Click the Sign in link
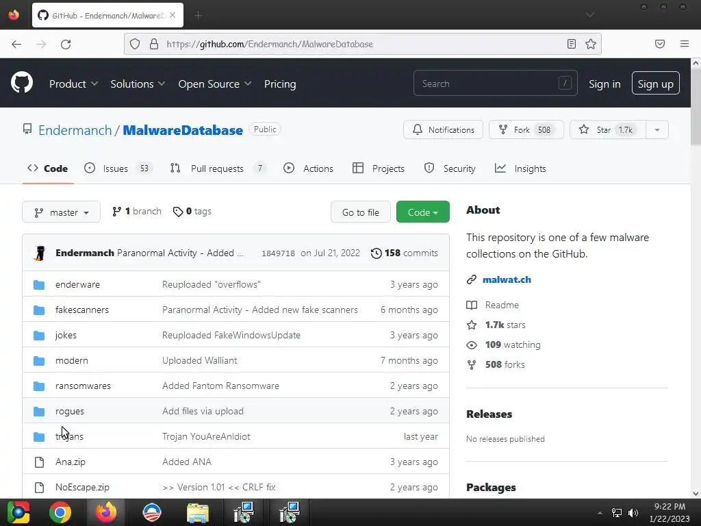 coord(604,84)
